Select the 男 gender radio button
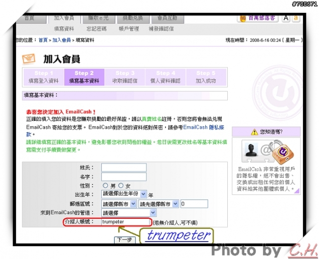This screenshot has width=319, height=259. 105,185
